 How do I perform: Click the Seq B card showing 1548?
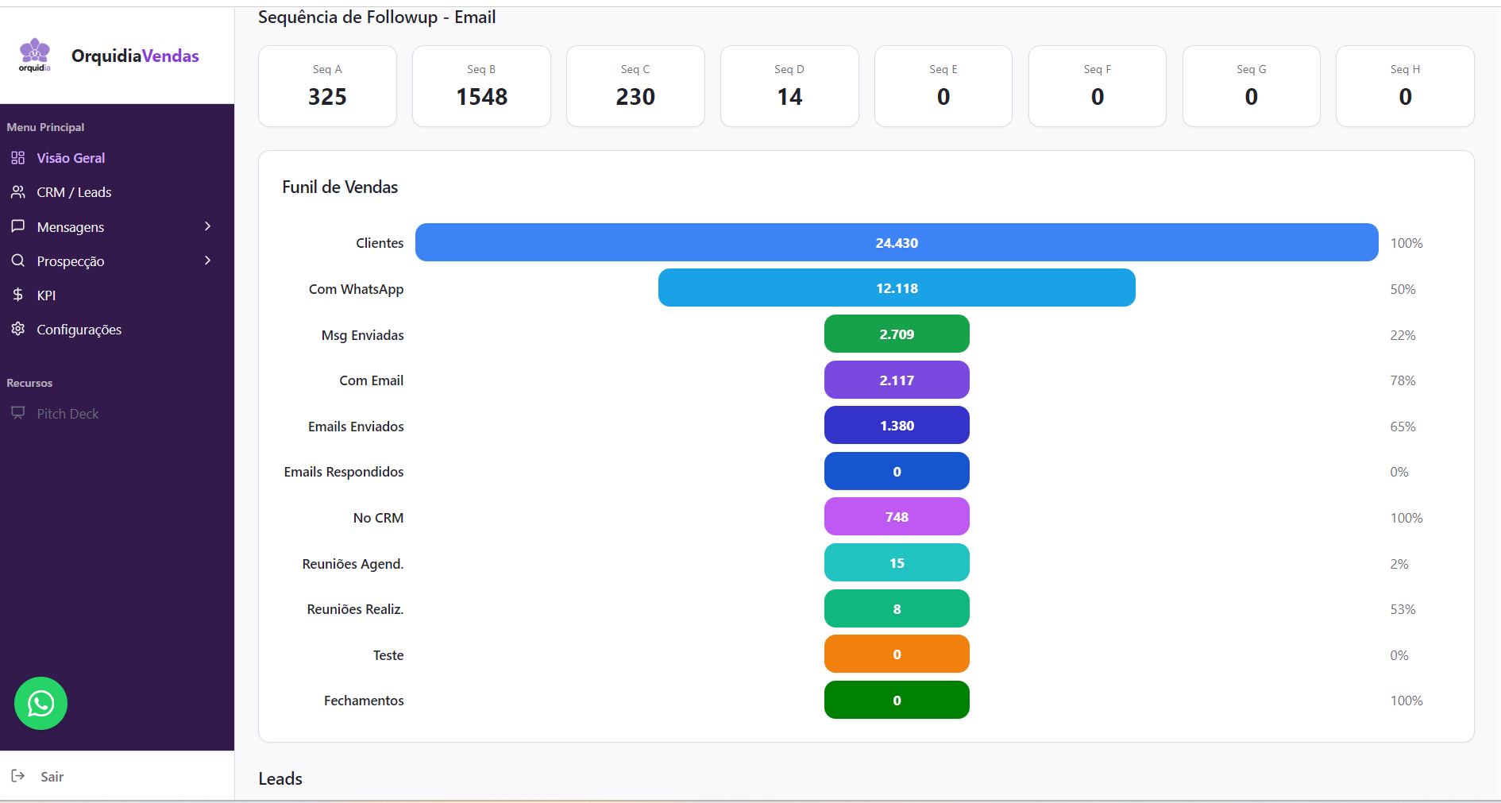point(481,86)
